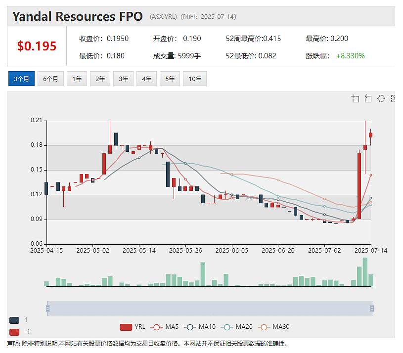Click the 0.12 y-axis label
This screenshot has height=353, width=403.
point(37,194)
